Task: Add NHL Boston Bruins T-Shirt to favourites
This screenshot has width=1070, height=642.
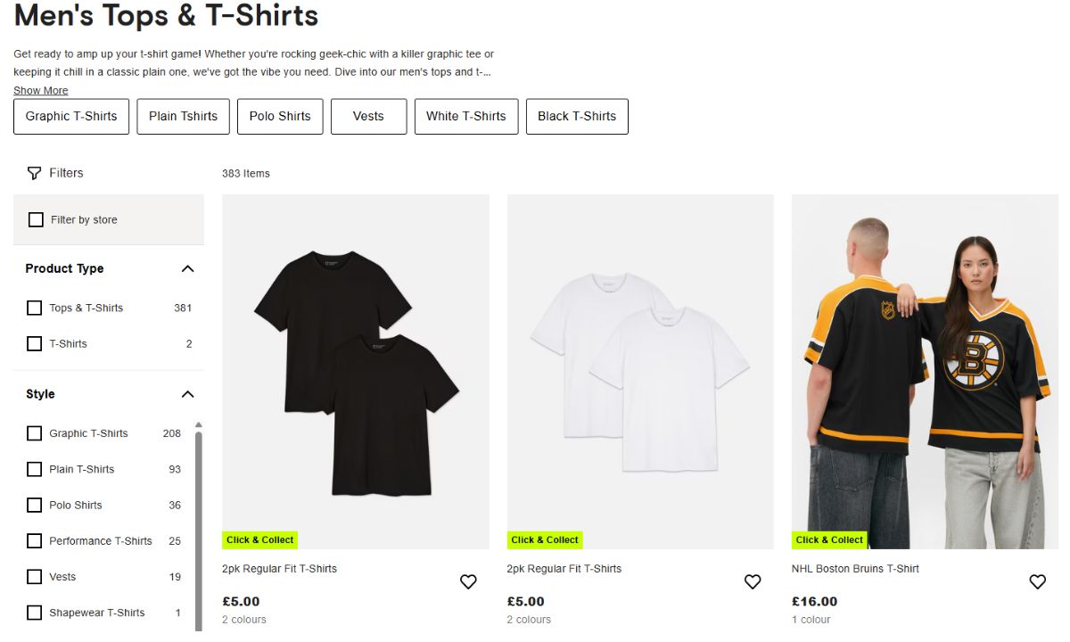Action: 1037,581
